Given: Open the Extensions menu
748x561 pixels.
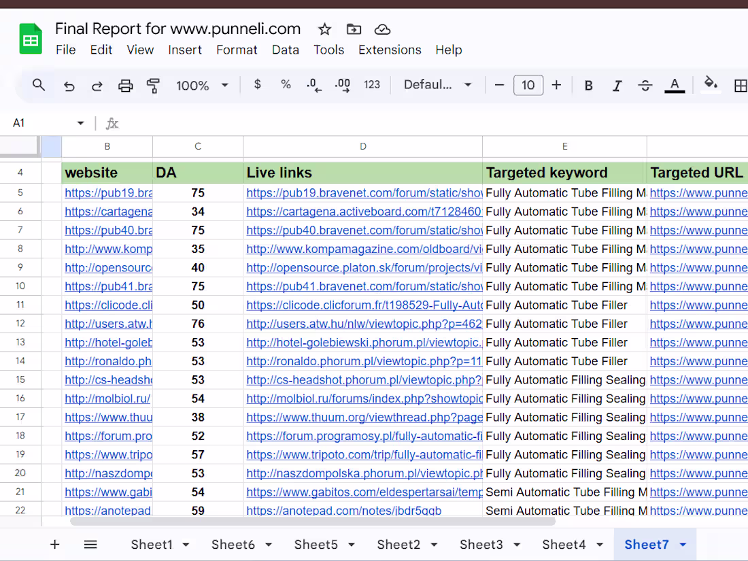Looking at the screenshot, I should 390,50.
